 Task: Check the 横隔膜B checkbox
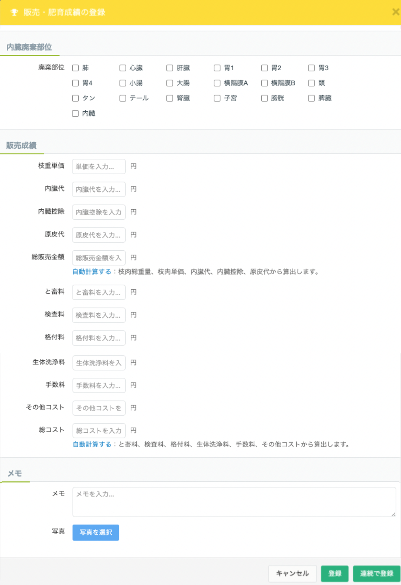pos(264,83)
